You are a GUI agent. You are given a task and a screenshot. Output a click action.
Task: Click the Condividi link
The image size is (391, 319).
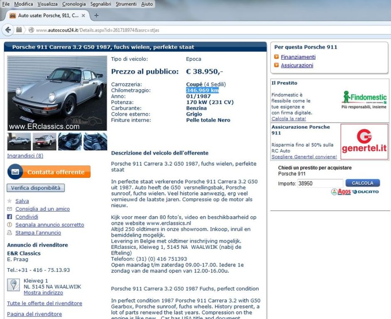27,217
